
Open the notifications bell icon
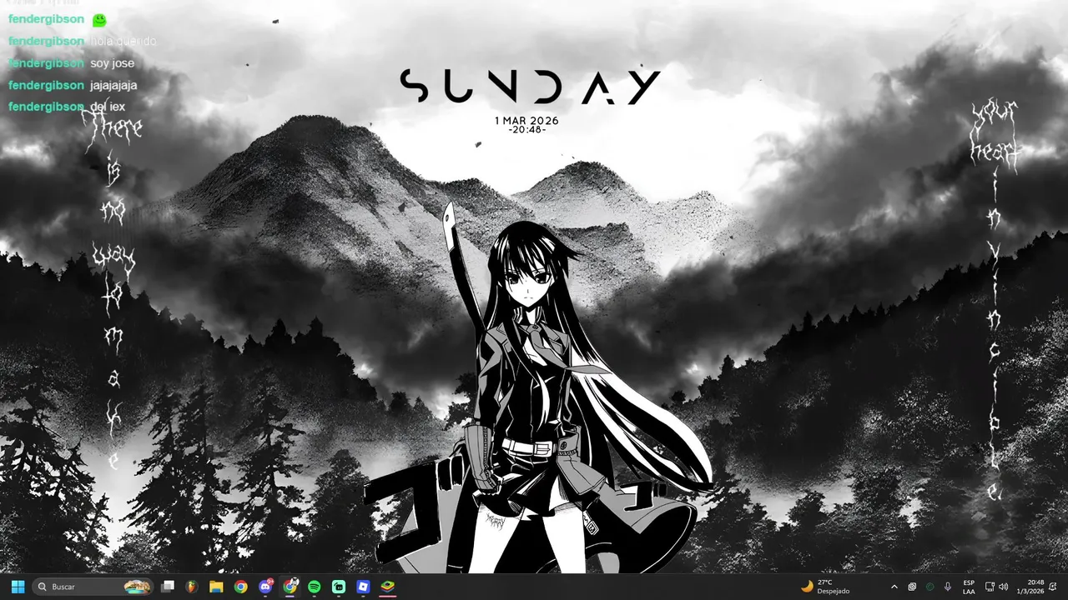(x=1054, y=587)
